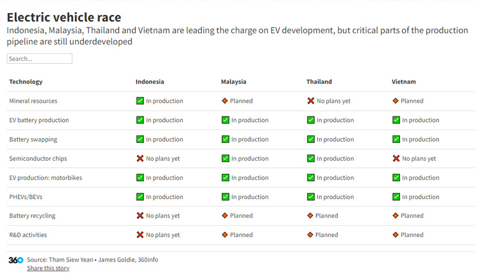This screenshot has width=482, height=277.
Task: Click green check icon for Indonesia Battery swapping
Action: pos(140,139)
